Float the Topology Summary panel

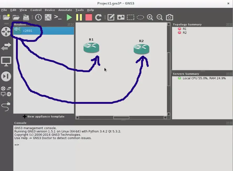(x=228, y=25)
